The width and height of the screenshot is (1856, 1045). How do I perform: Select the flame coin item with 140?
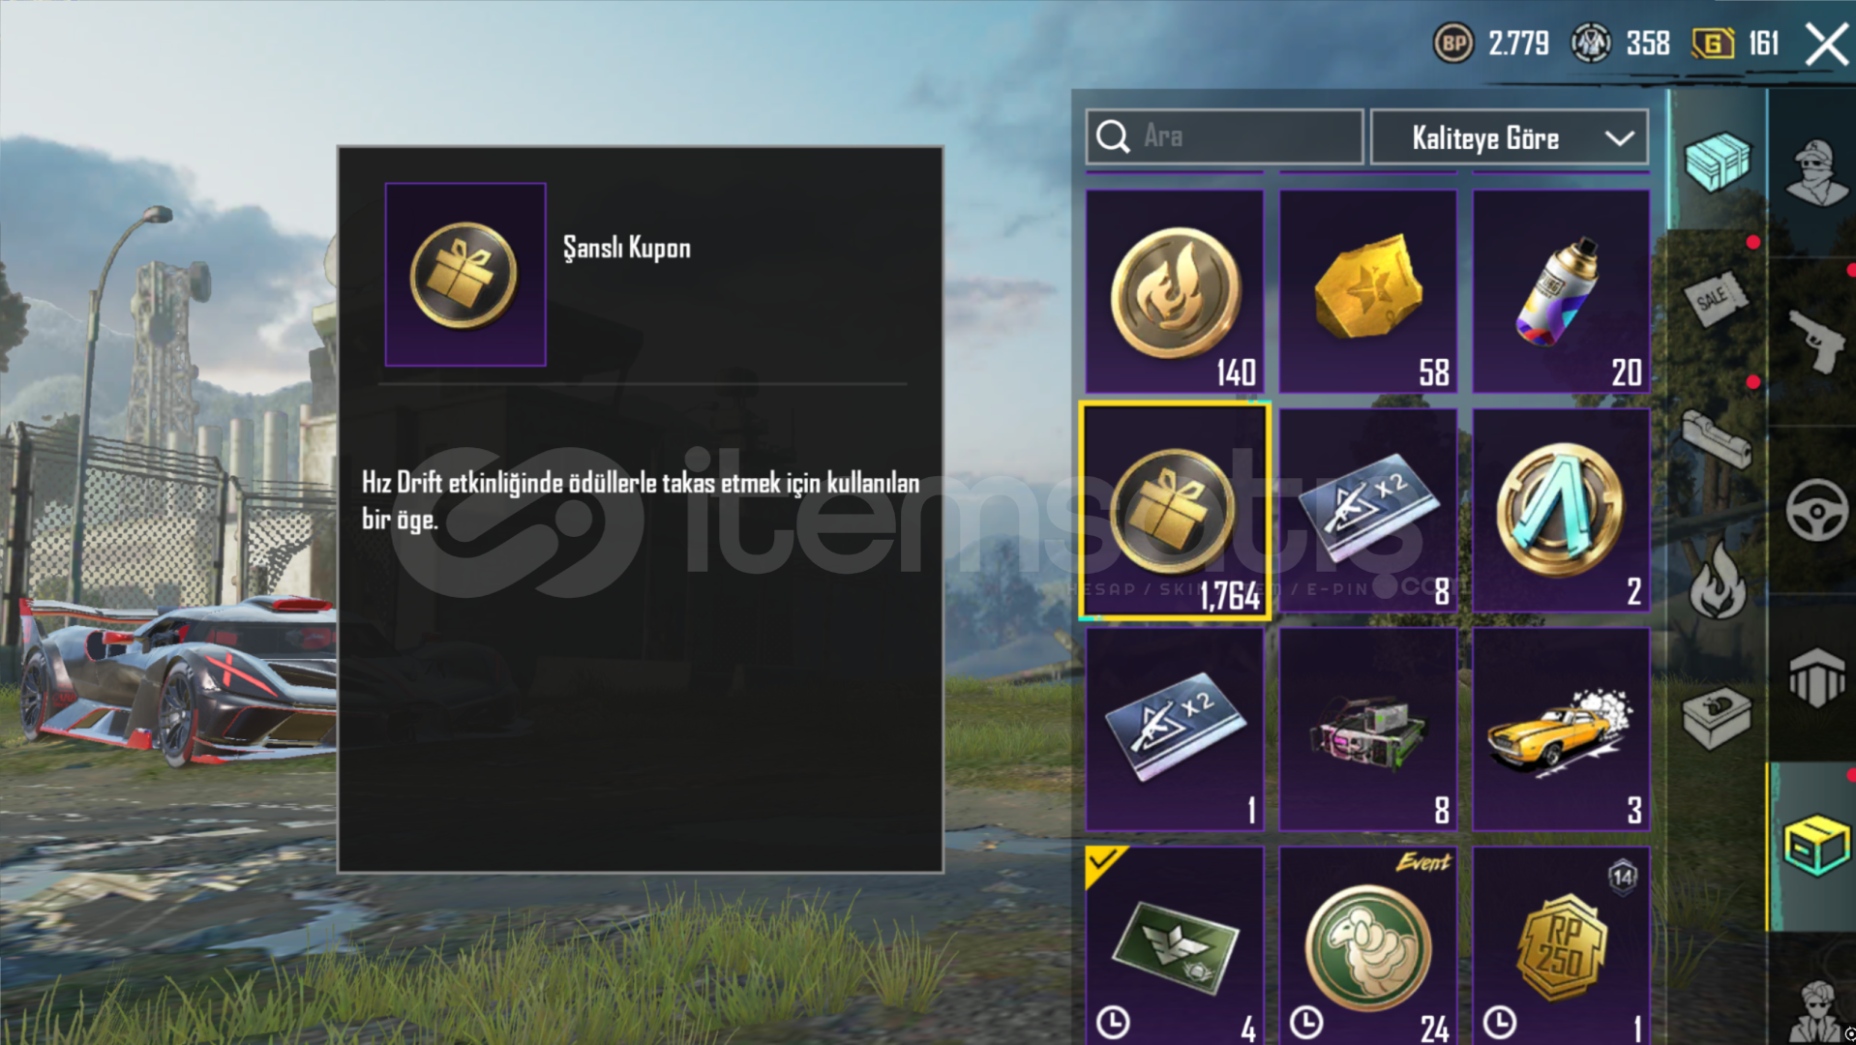pos(1175,290)
